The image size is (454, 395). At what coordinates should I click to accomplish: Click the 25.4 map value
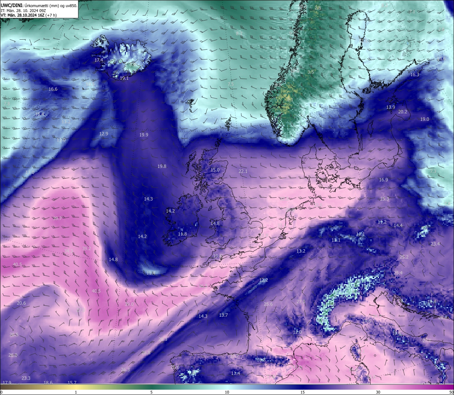[x=398, y=273]
